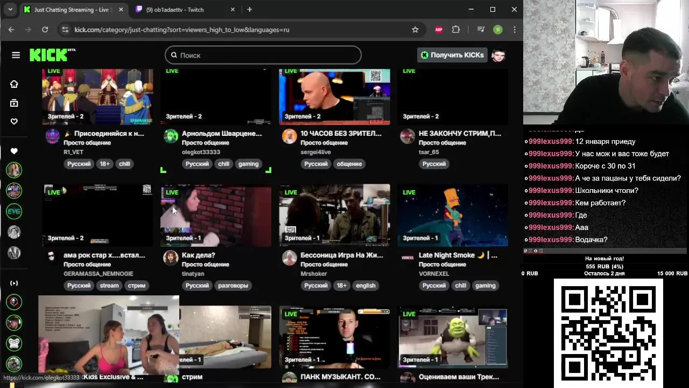
Task: Click the общение tag under sergei4live
Action: click(349, 164)
